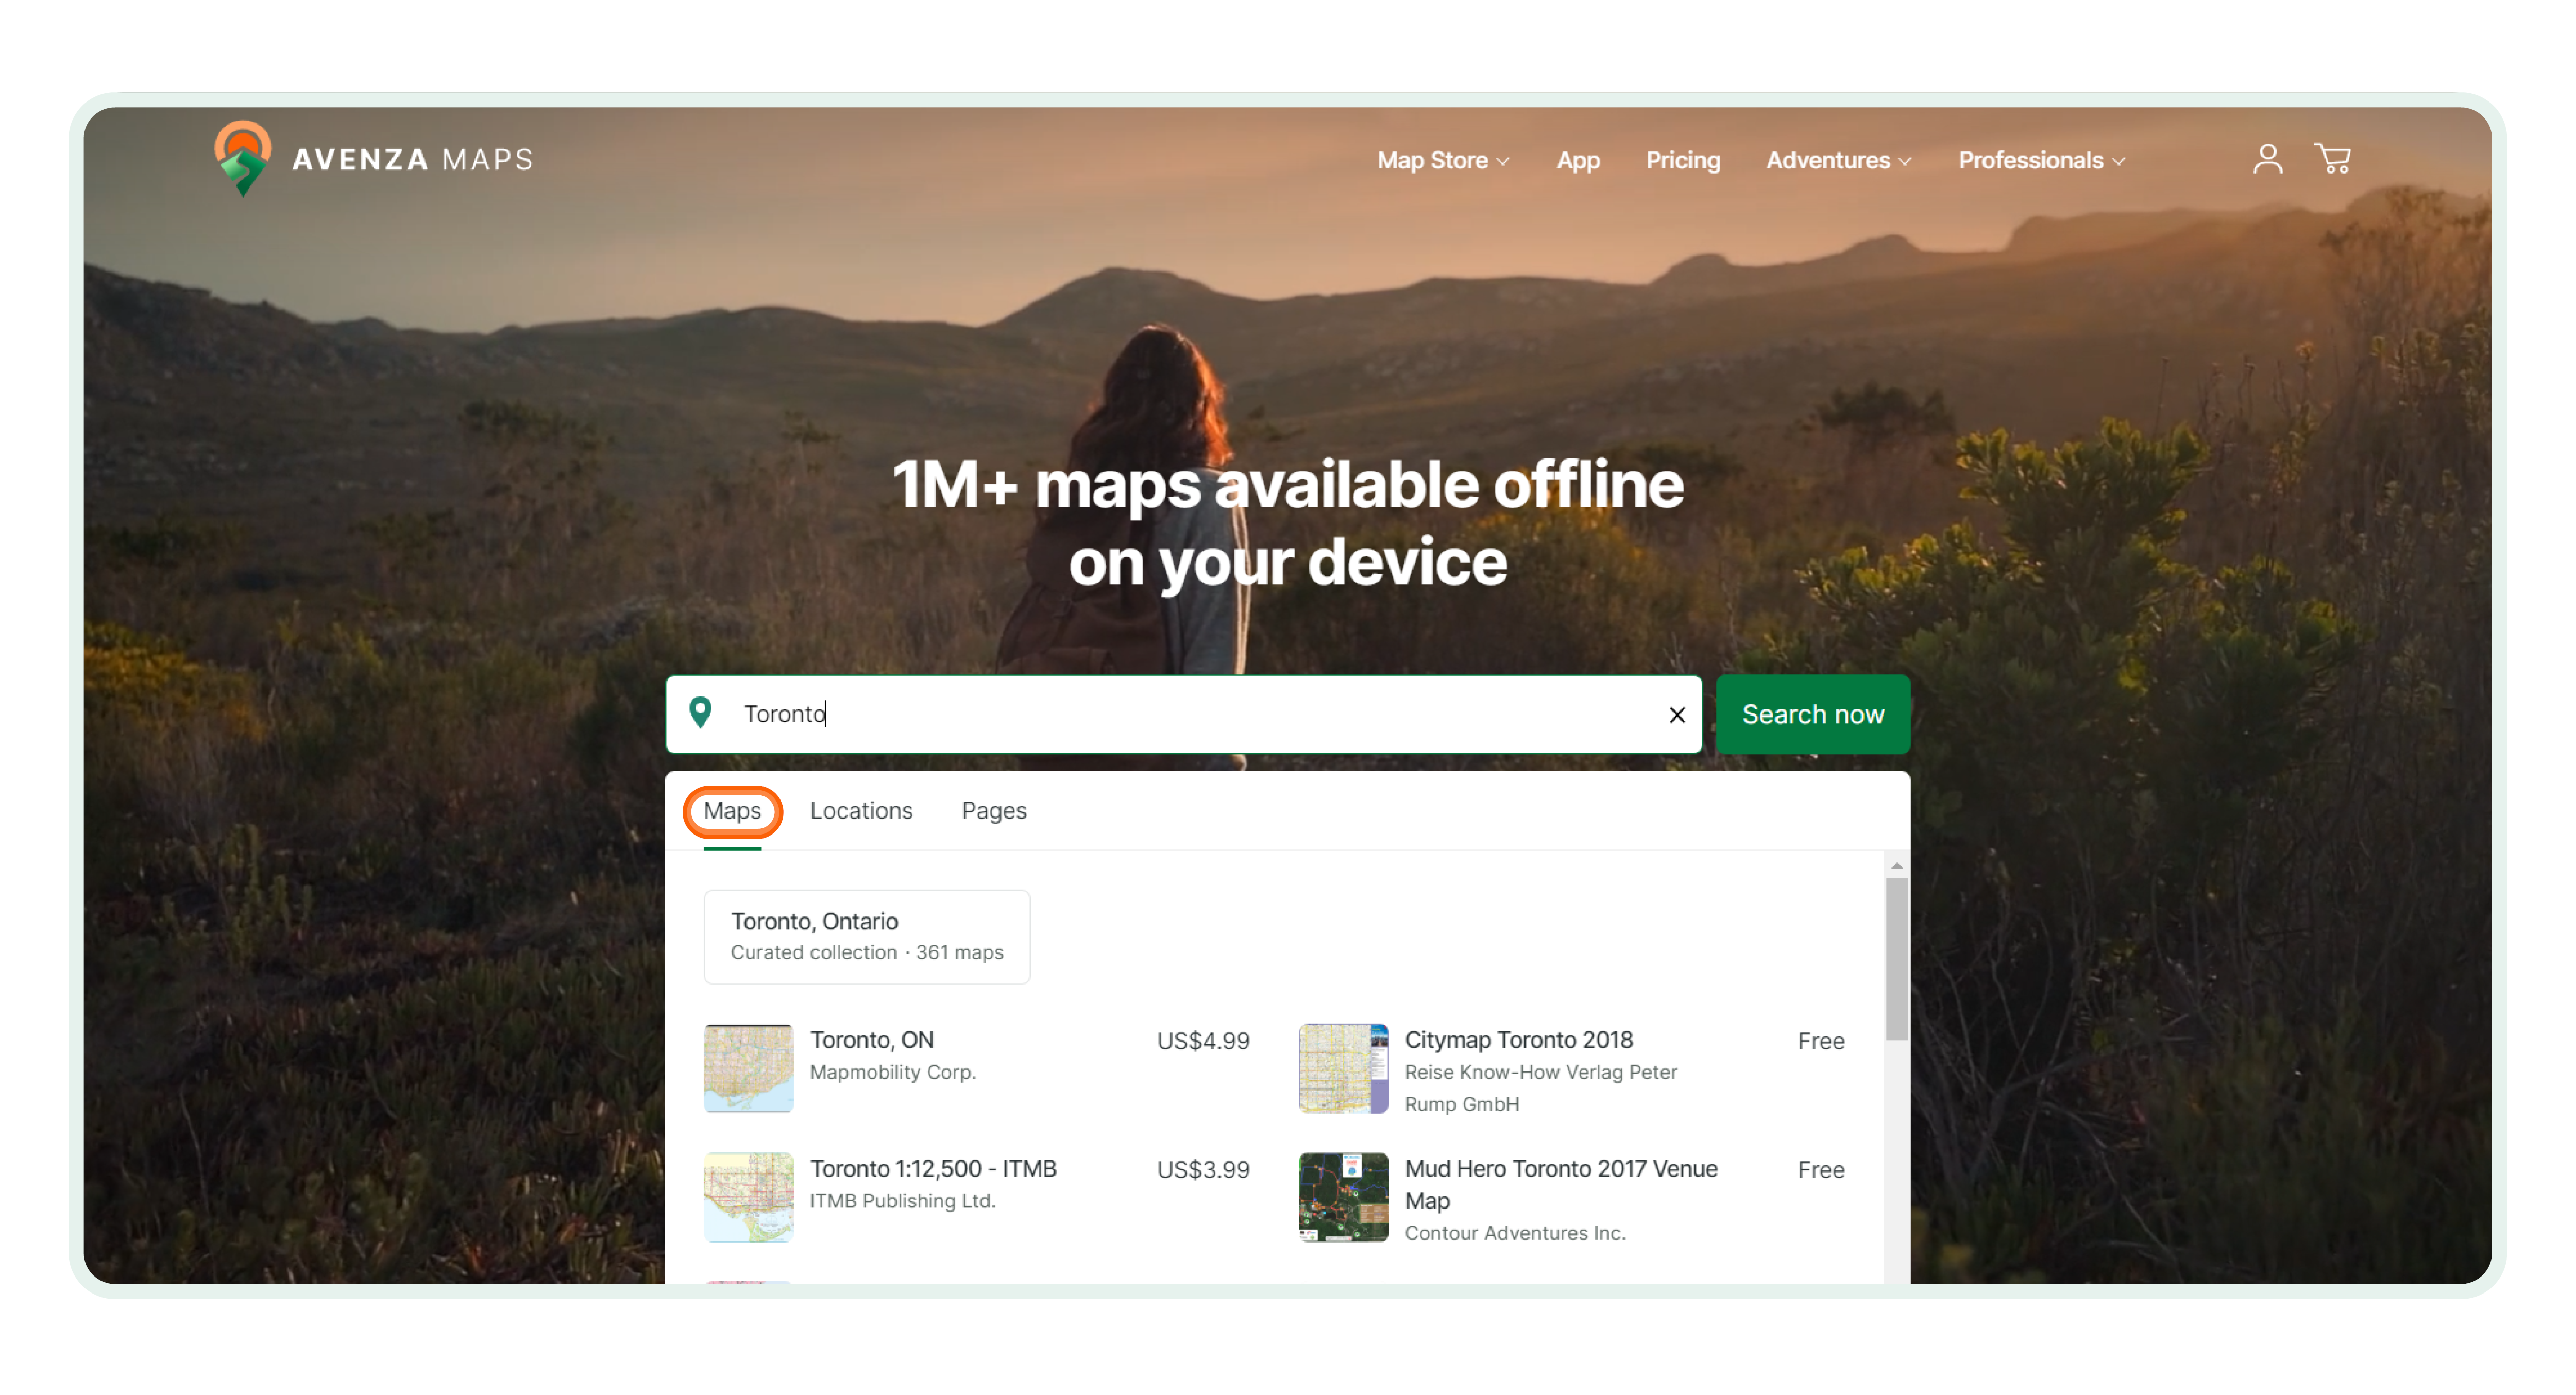Click the results scrollbar up arrow
Viewport: 2576px width, 1395px height.
point(1896,865)
